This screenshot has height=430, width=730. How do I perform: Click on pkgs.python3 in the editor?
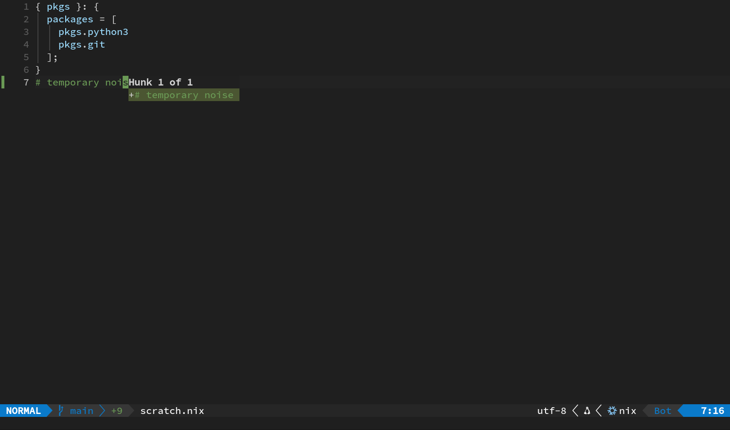pyautogui.click(x=93, y=32)
